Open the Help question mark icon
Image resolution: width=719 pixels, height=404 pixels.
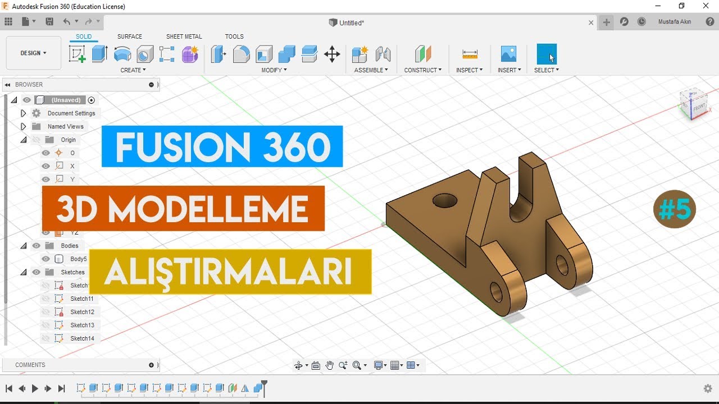click(710, 22)
